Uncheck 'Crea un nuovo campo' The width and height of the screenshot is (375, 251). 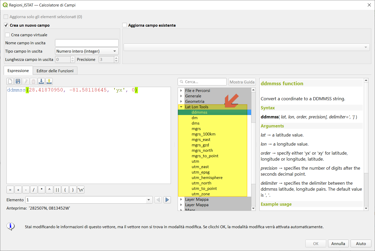(6, 25)
